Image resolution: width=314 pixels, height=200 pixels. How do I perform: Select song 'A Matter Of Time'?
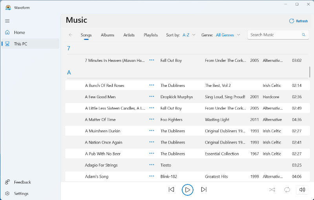coord(100,119)
